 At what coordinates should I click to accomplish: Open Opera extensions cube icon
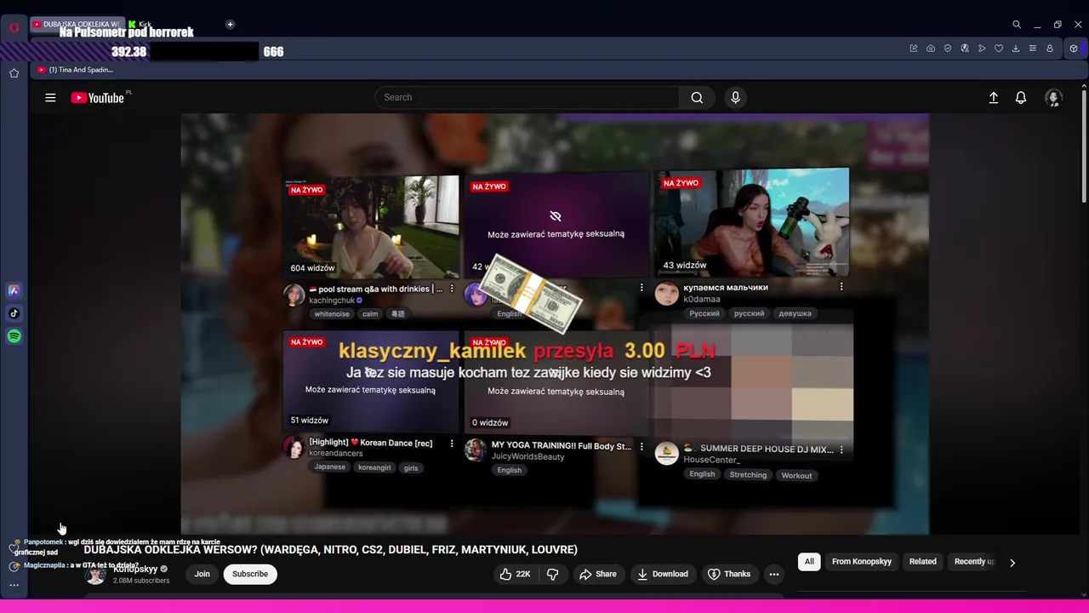pos(1074,49)
